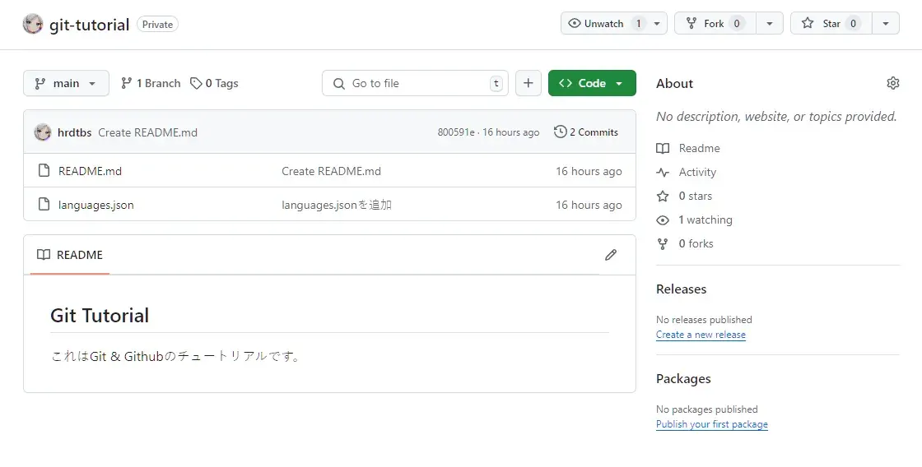Viewport: 922px width, 467px height.
Task: Open the green Code dropdown
Action: click(592, 83)
